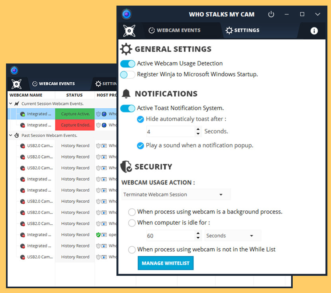Click the Security shield icon

tap(126, 167)
